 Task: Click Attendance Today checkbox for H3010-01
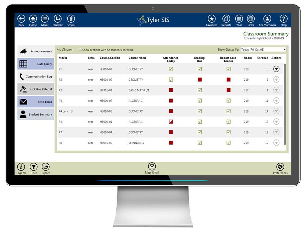tap(171, 69)
